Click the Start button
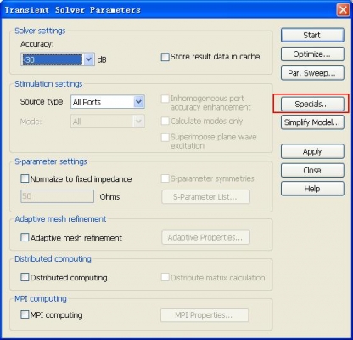The image size is (353, 340). click(x=312, y=35)
